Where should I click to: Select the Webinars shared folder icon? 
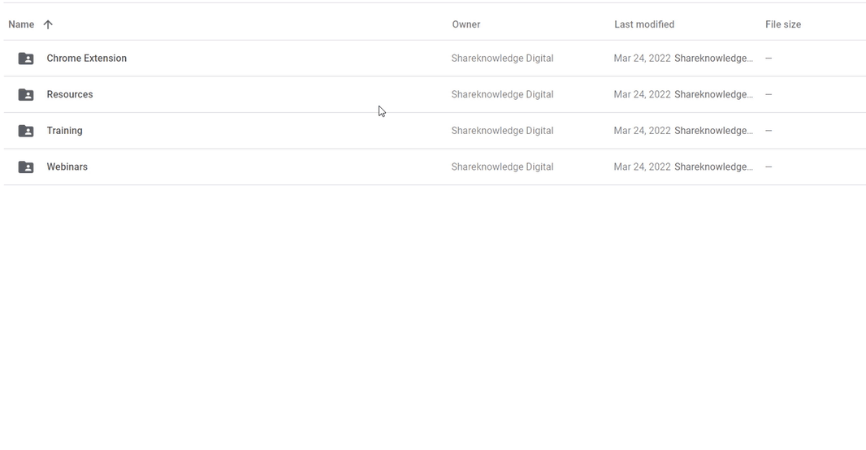point(26,167)
